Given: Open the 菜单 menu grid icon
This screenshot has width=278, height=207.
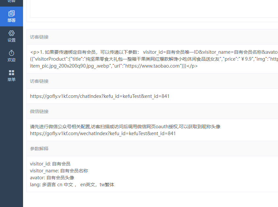Looking at the screenshot, I should coord(12,73).
